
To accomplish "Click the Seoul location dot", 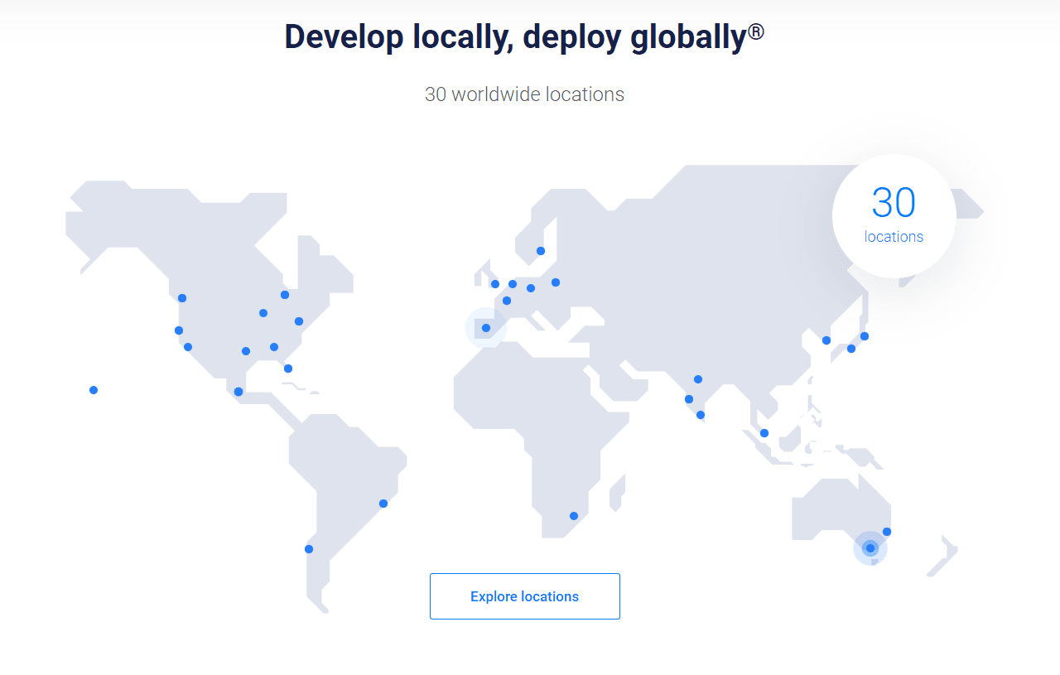I will click(x=826, y=340).
